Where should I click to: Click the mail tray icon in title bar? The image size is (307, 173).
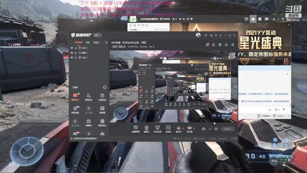pyautogui.click(x=211, y=35)
